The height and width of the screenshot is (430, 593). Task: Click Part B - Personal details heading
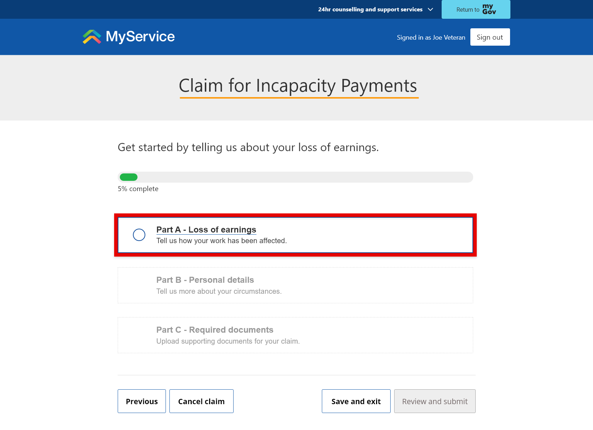(205, 280)
